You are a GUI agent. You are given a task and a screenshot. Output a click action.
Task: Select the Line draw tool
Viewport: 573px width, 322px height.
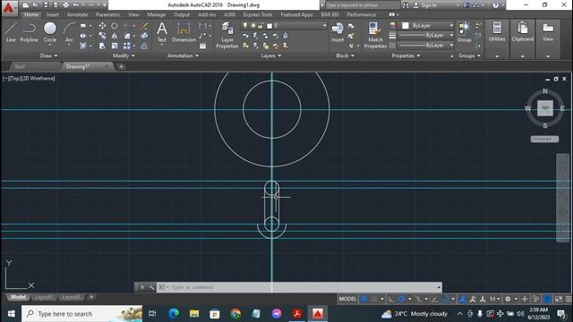click(x=11, y=32)
